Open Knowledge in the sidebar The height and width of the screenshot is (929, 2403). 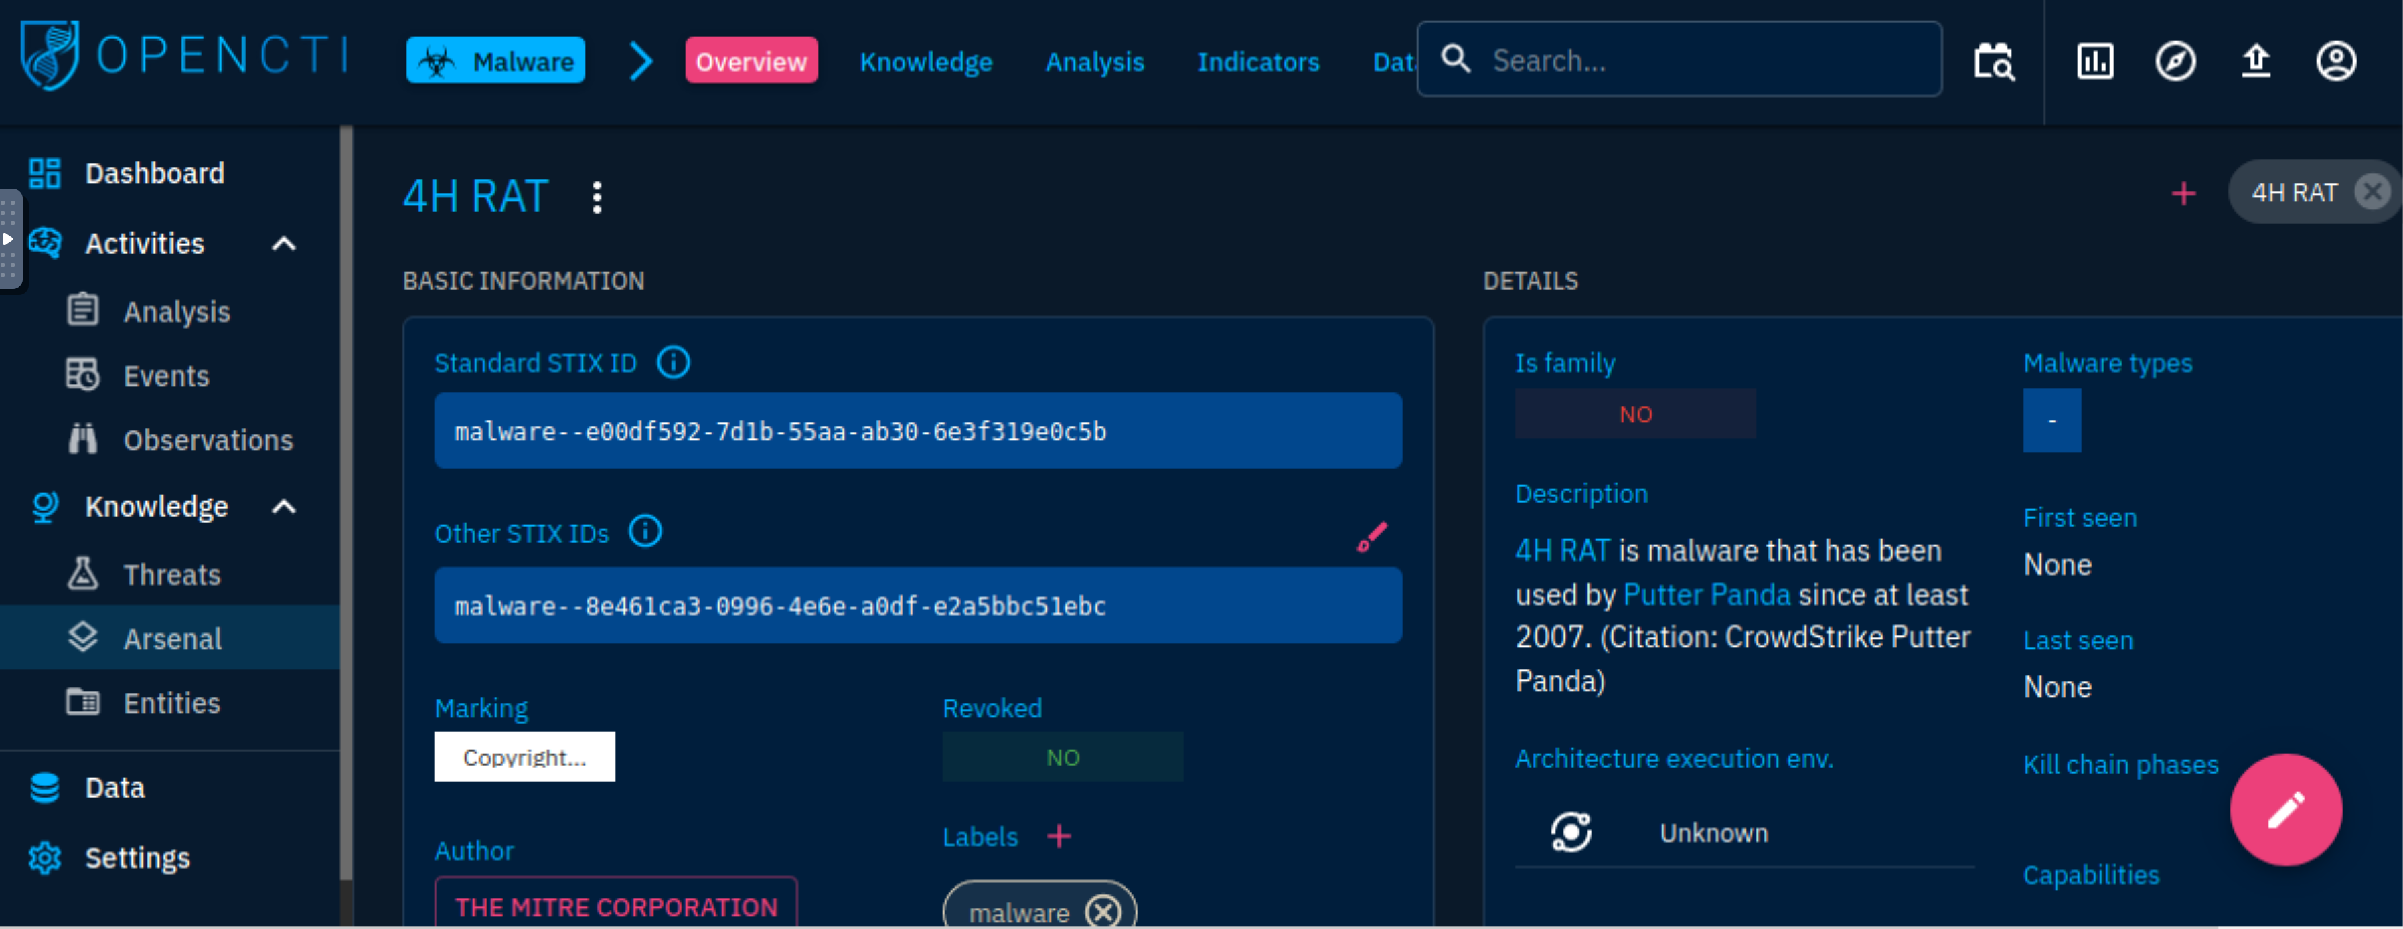click(157, 507)
